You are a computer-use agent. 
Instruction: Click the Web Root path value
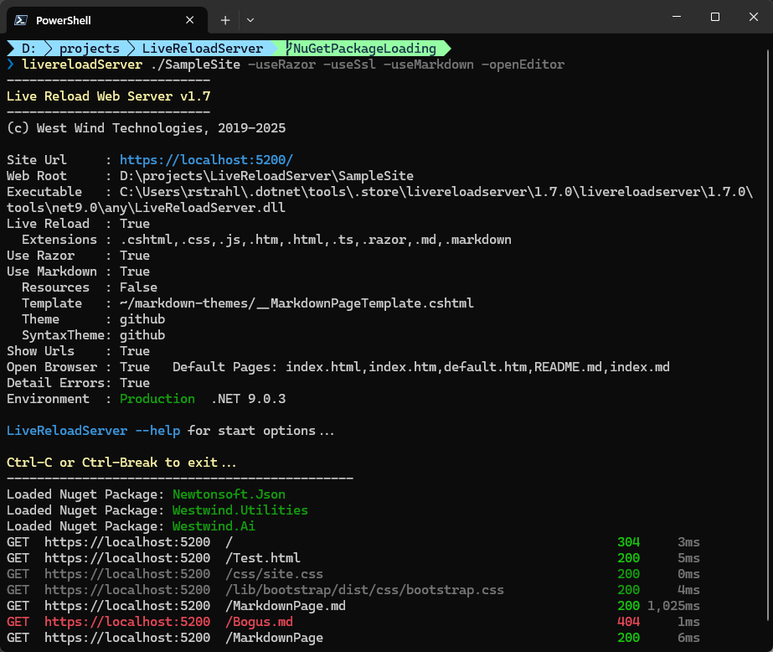click(x=266, y=176)
